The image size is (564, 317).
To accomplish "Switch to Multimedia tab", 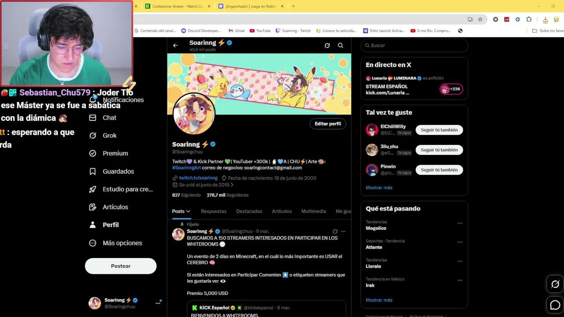I will 314,211.
